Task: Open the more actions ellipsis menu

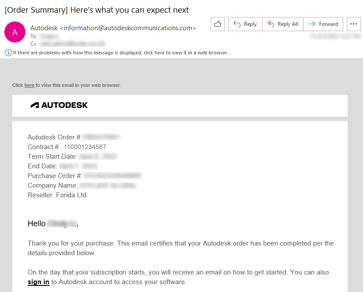Action: pos(353,24)
